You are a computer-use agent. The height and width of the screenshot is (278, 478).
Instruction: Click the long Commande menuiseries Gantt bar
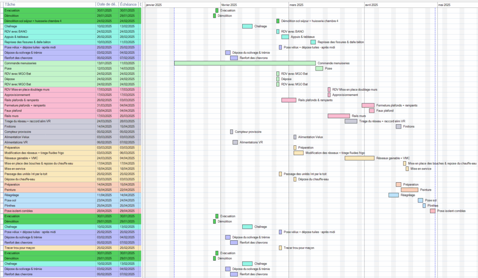click(x=245, y=63)
